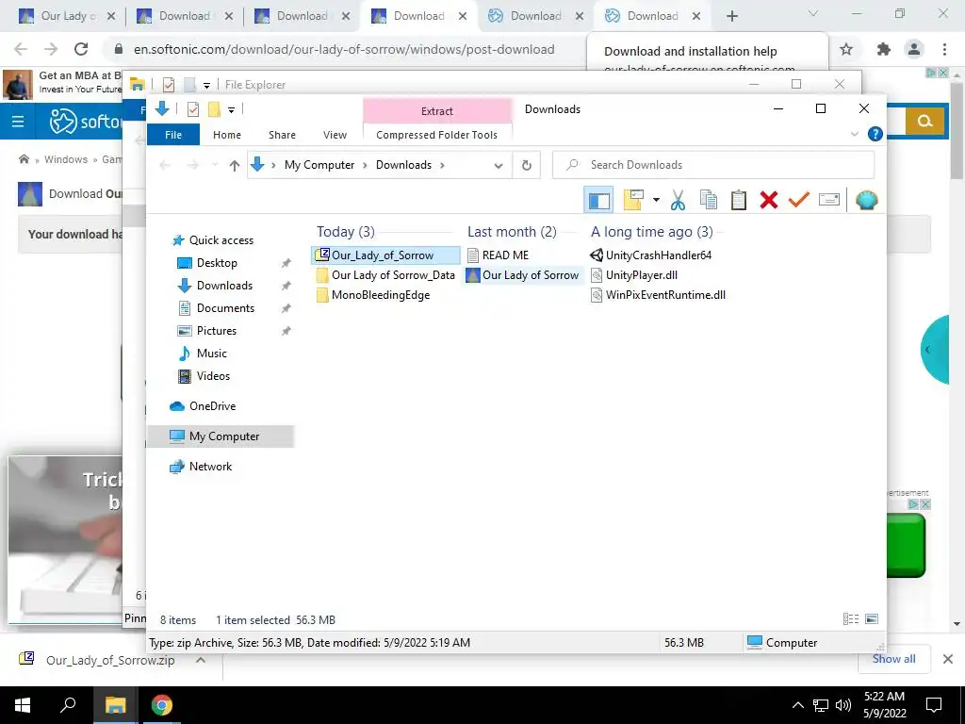Open the Customize Quick Access Toolbar dropdown in Downloads window
Image resolution: width=965 pixels, height=724 pixels.
[232, 110]
